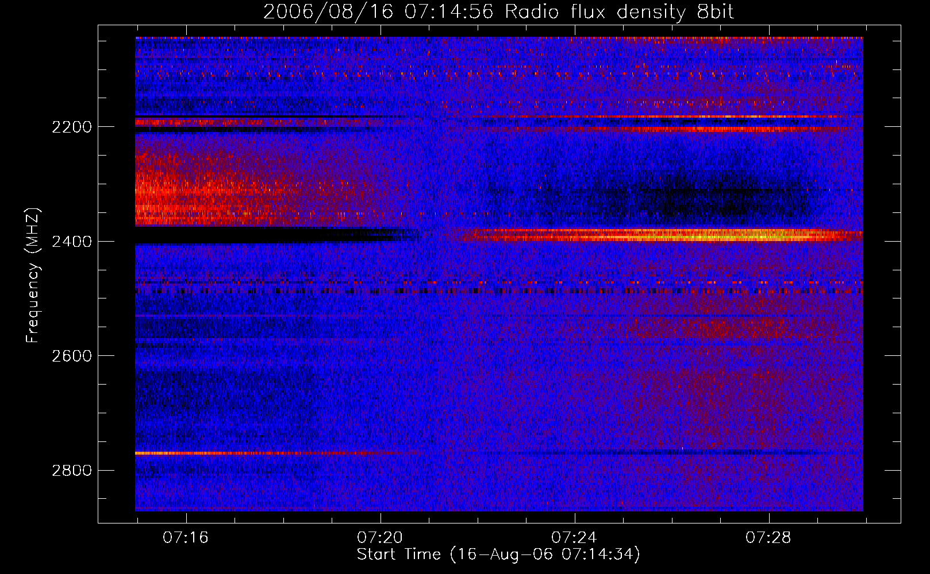Image resolution: width=930 pixels, height=574 pixels.
Task: Click the 2600 frequency tick label
Action: tap(72, 356)
